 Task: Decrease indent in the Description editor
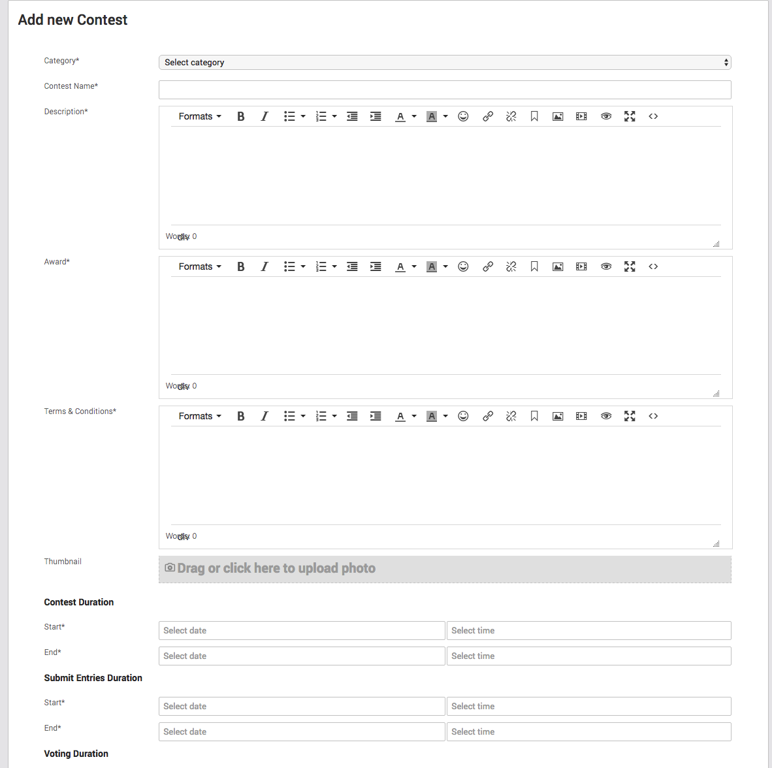[352, 116]
